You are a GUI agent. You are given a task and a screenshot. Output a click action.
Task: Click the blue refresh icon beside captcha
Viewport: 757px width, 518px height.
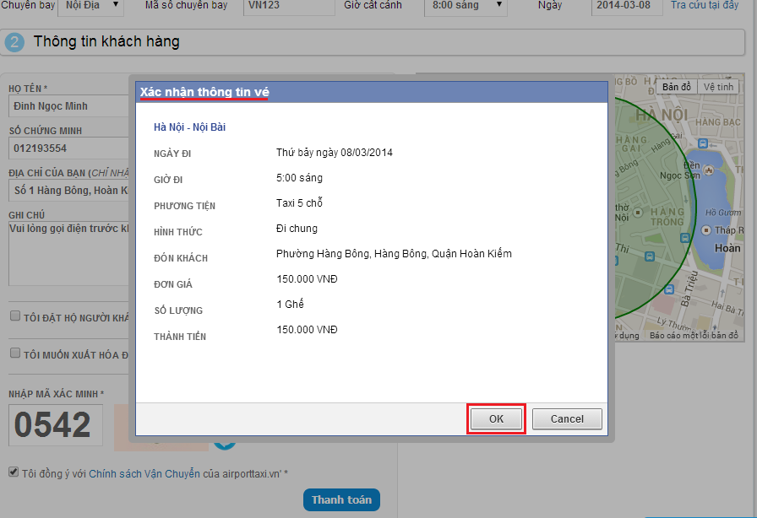[224, 440]
